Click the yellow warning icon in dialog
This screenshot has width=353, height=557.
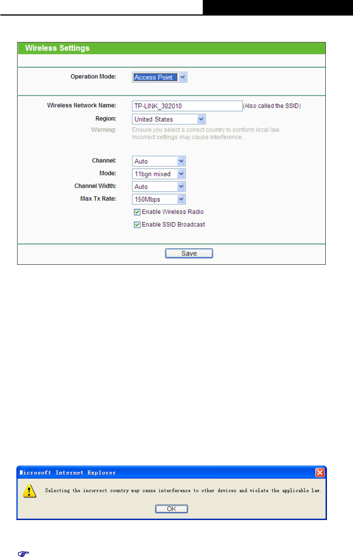[30, 491]
